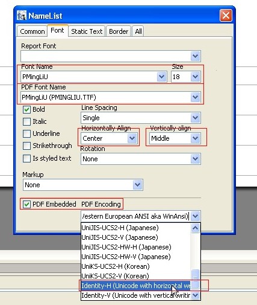Screen dimensions: 257x305
Task: Click the encoding list scroll-up arrow
Action: tap(196, 228)
